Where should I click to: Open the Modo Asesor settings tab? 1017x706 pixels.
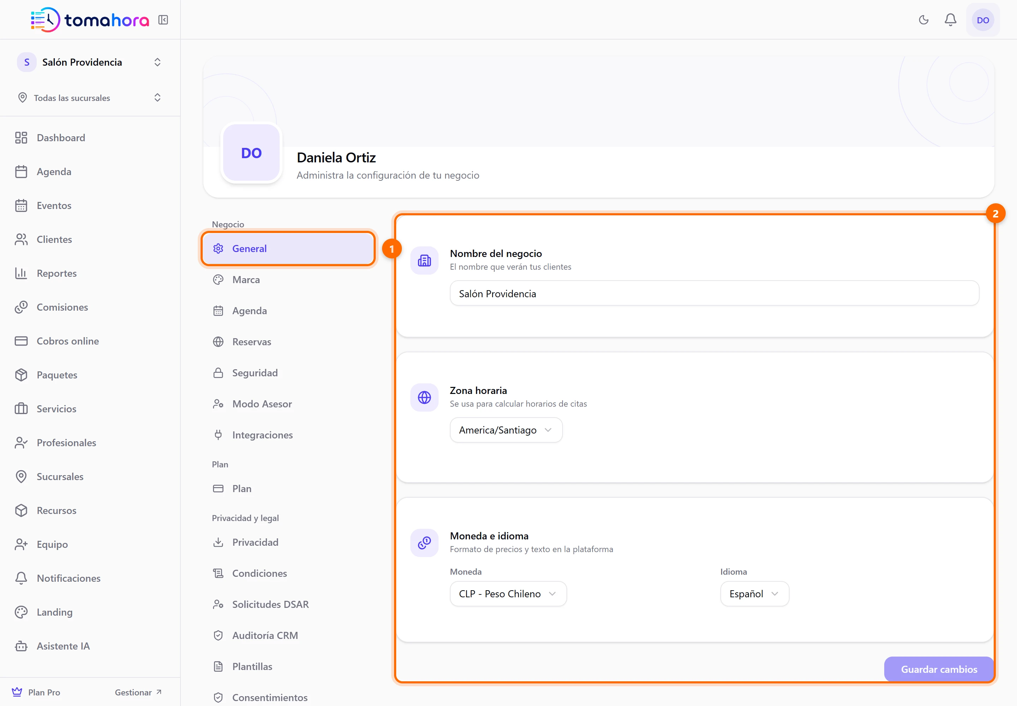tap(288, 404)
